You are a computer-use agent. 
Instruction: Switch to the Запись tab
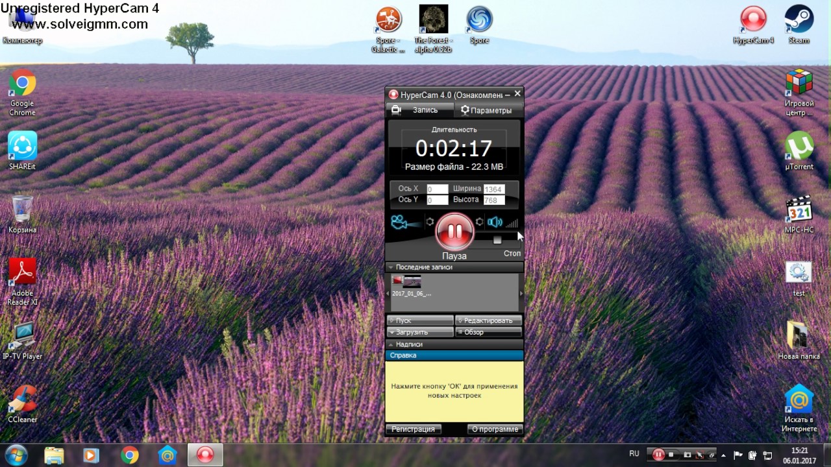419,110
